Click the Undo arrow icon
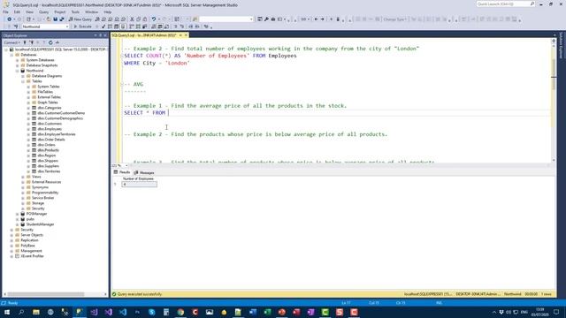566x318 pixels. coord(154,19)
